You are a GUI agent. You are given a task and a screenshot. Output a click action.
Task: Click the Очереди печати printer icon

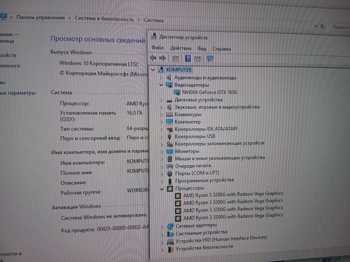170,166
